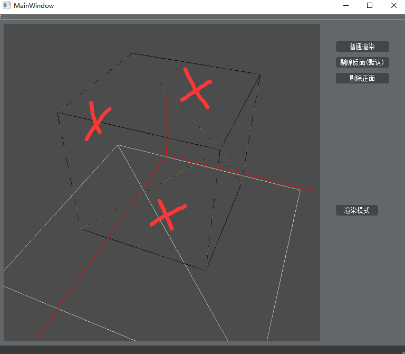This screenshot has width=405, height=354.
Task: Close the MainWindow window
Action: tap(393, 5)
